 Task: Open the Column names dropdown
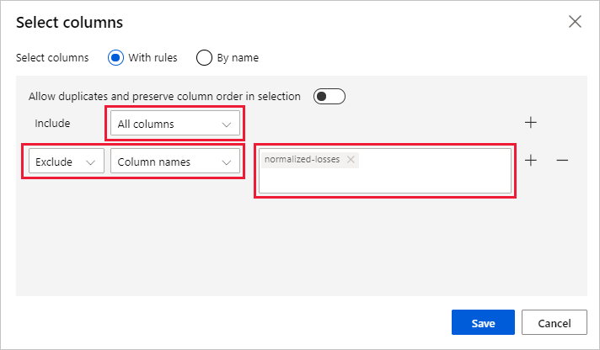pos(167,162)
